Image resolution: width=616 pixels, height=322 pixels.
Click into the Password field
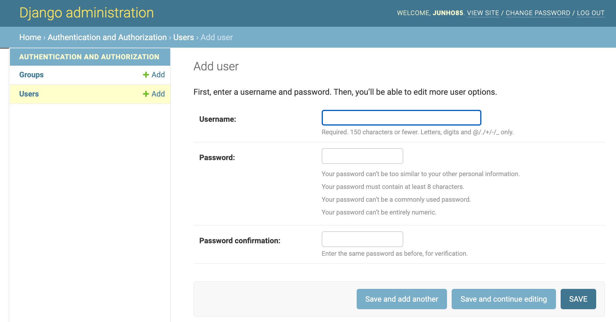coord(362,156)
